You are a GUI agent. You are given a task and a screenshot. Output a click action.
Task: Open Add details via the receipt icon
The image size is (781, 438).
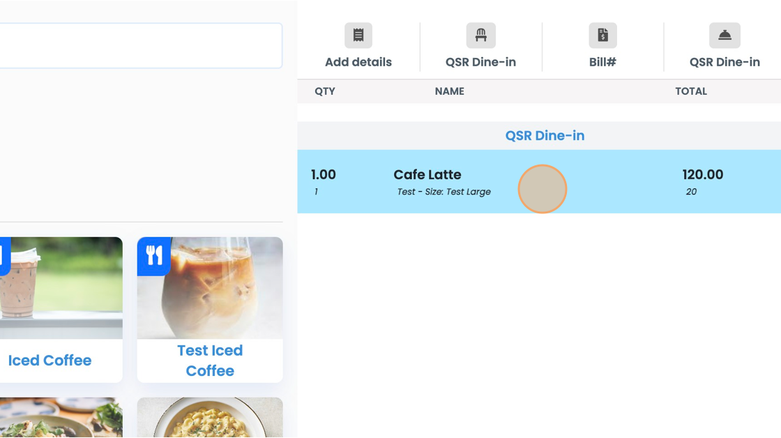[x=358, y=36]
